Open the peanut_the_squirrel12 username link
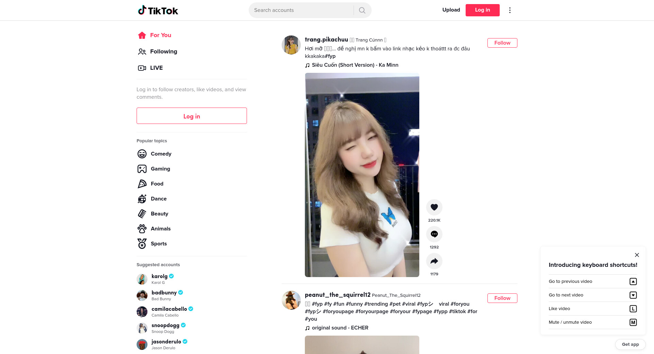Viewport: 654px width, 354px height. click(338, 295)
